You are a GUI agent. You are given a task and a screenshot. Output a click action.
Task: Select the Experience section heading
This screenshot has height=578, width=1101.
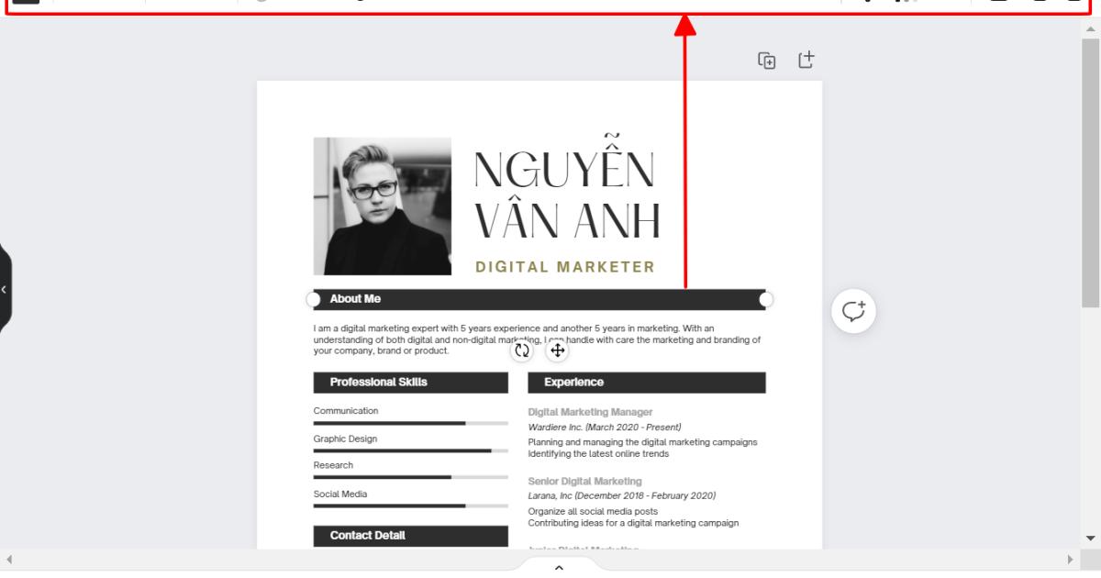(x=647, y=383)
